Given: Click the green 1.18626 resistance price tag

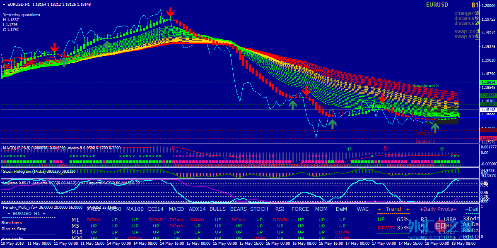Looking at the screenshot, I should pyautogui.click(x=488, y=83).
